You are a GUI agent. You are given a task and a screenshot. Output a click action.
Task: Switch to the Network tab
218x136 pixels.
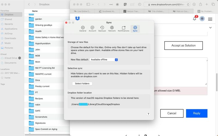pos(112,29)
